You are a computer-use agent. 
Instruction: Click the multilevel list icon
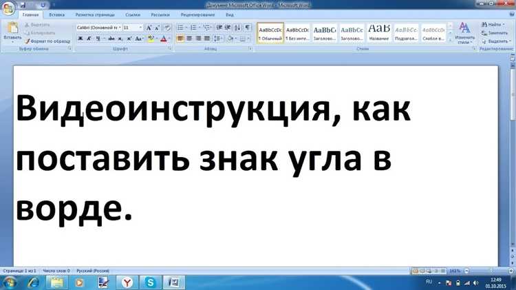(x=206, y=28)
